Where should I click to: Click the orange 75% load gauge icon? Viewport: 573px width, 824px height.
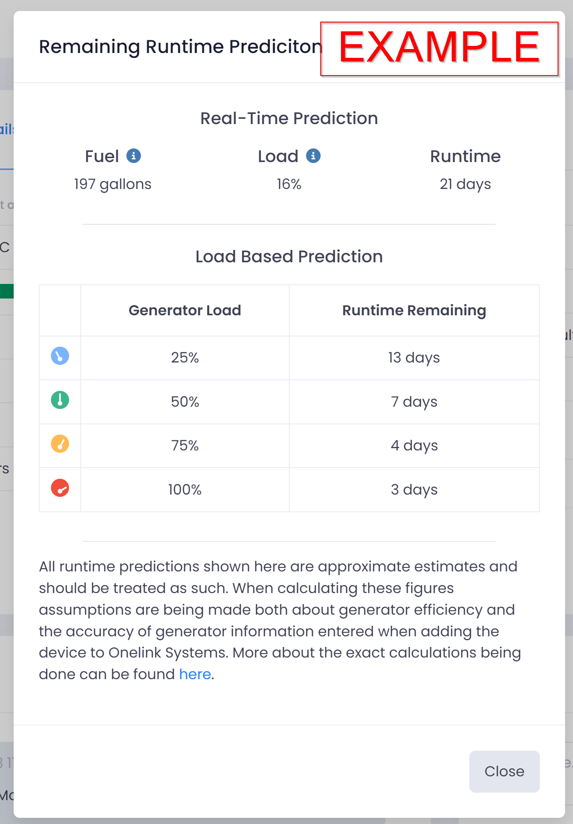pyautogui.click(x=60, y=444)
